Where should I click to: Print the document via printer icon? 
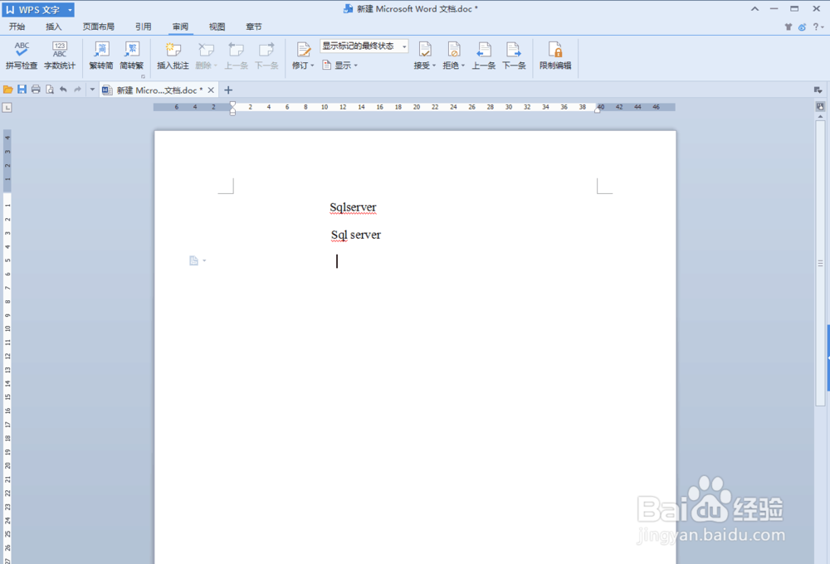pyautogui.click(x=36, y=90)
